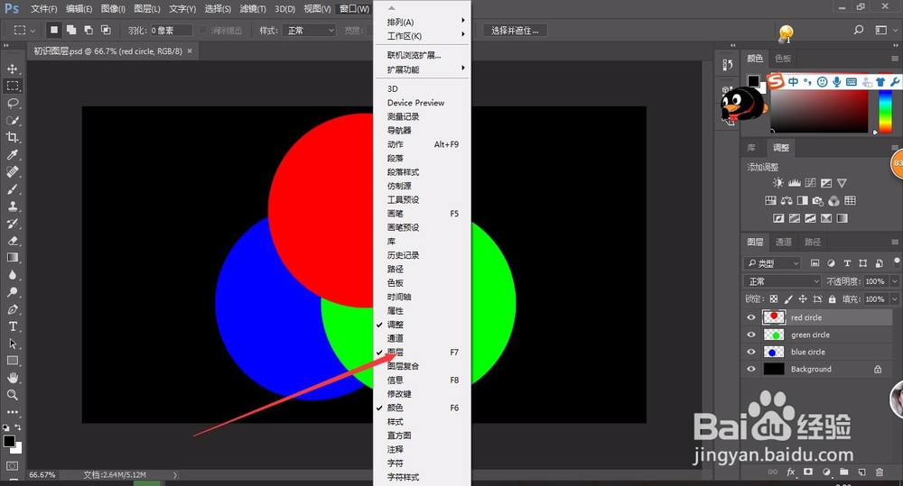Click the 选择并遮住 button
Screen dimensions: 903x486
(x=515, y=31)
